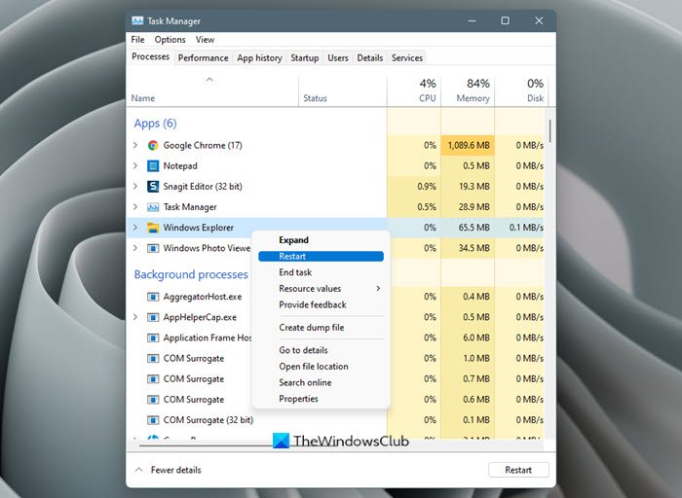Expand the Windows Photo Viewer entry
The image size is (682, 498).
[135, 248]
